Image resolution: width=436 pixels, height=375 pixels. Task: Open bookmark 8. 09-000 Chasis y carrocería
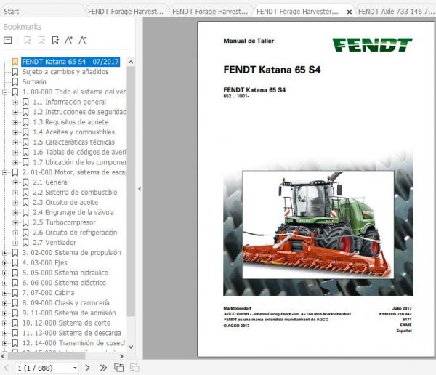(x=65, y=302)
